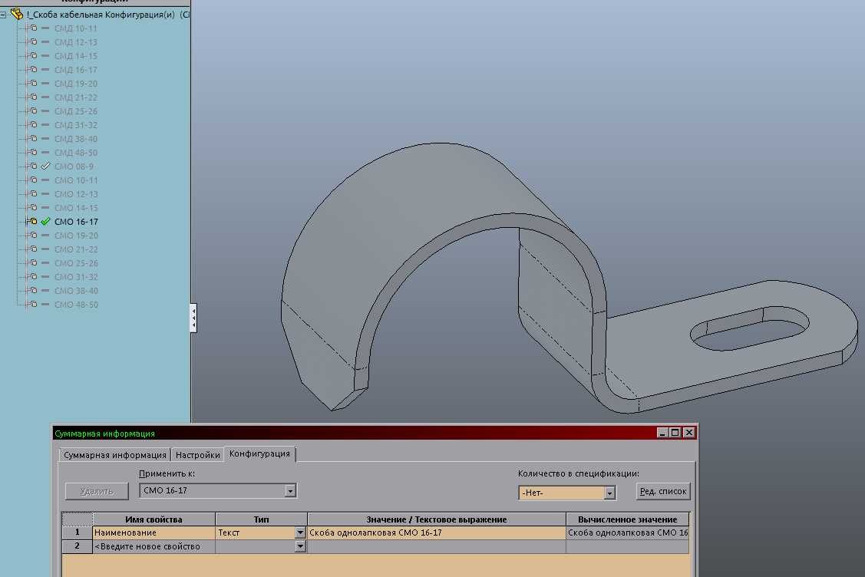Select configuration icon for СМД 10-11
The width and height of the screenshot is (865, 577).
point(32,28)
